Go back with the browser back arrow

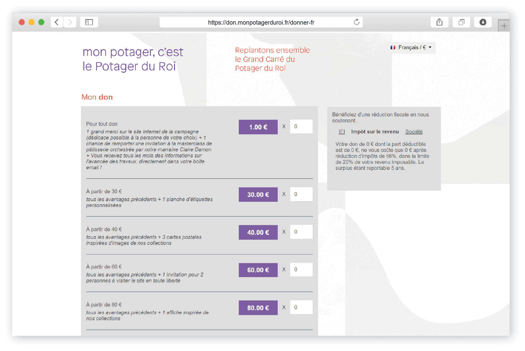click(57, 22)
